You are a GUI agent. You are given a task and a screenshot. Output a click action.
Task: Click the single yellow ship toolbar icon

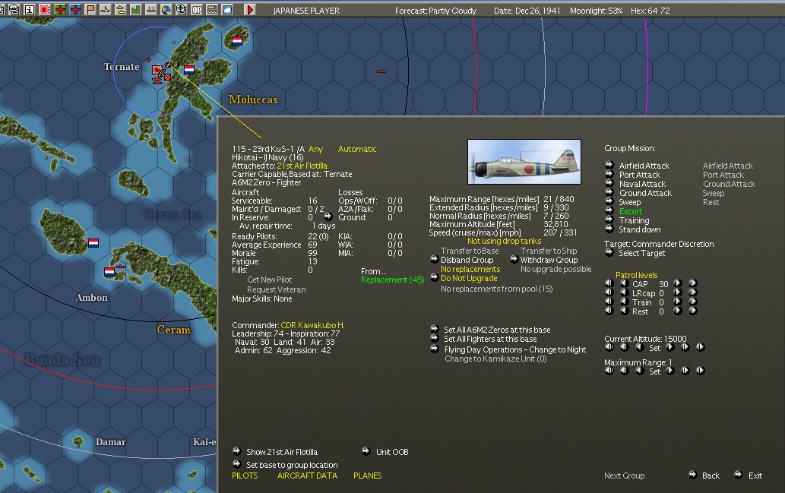[x=106, y=10]
